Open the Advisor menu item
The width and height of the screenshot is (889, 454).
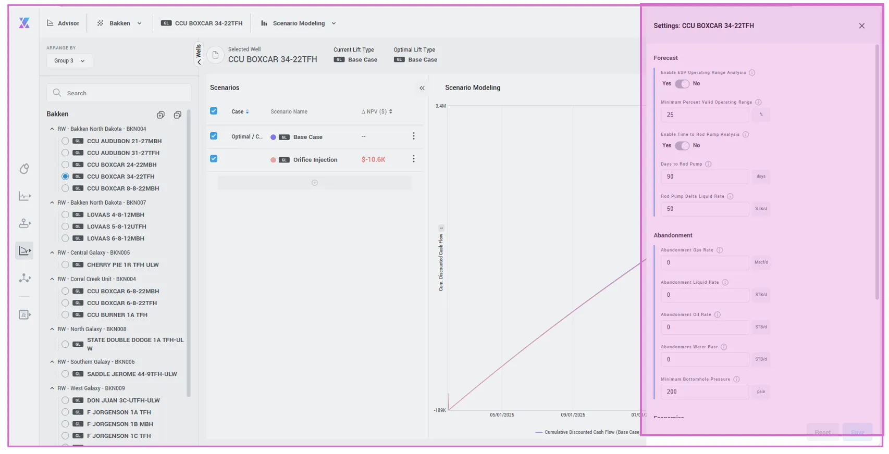tap(63, 23)
